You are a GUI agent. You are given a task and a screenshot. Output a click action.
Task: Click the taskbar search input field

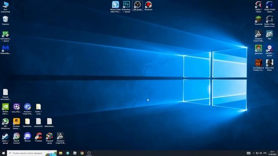(32, 153)
